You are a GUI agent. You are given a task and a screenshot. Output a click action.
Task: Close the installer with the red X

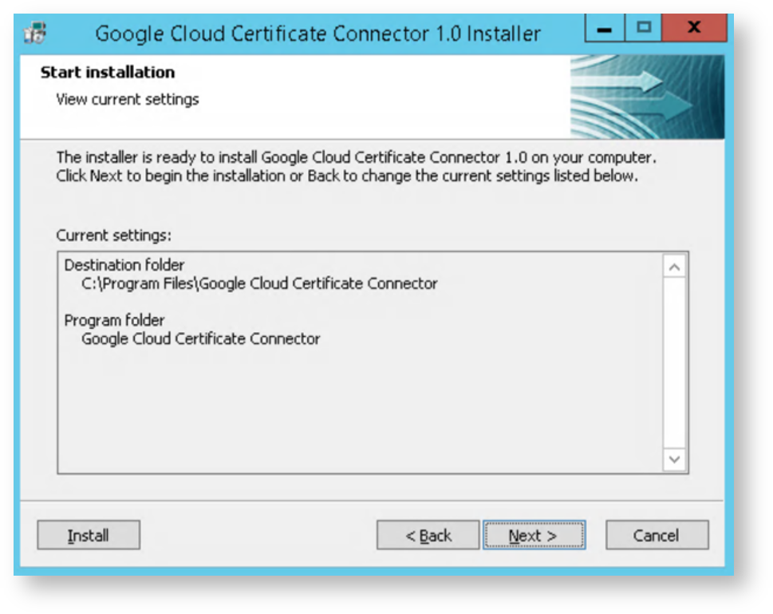coord(693,28)
